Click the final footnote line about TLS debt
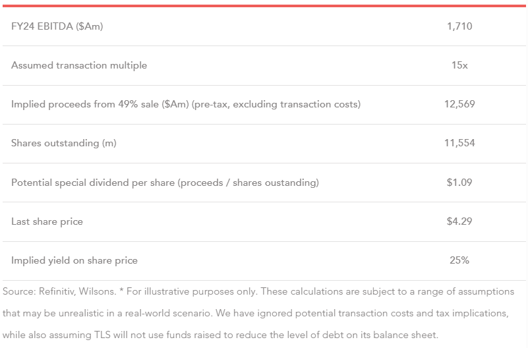The image size is (528, 348). (x=220, y=335)
